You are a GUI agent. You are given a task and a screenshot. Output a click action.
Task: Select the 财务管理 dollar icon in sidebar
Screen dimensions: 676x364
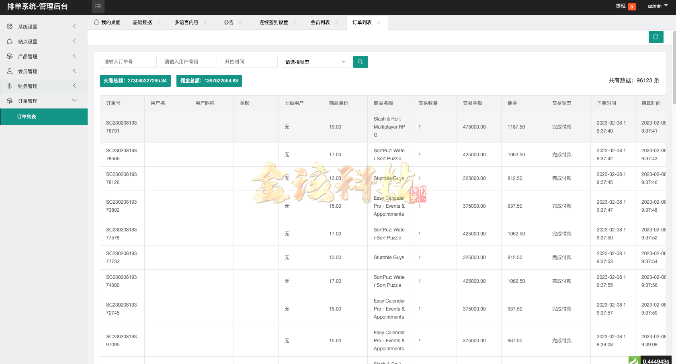click(10, 86)
